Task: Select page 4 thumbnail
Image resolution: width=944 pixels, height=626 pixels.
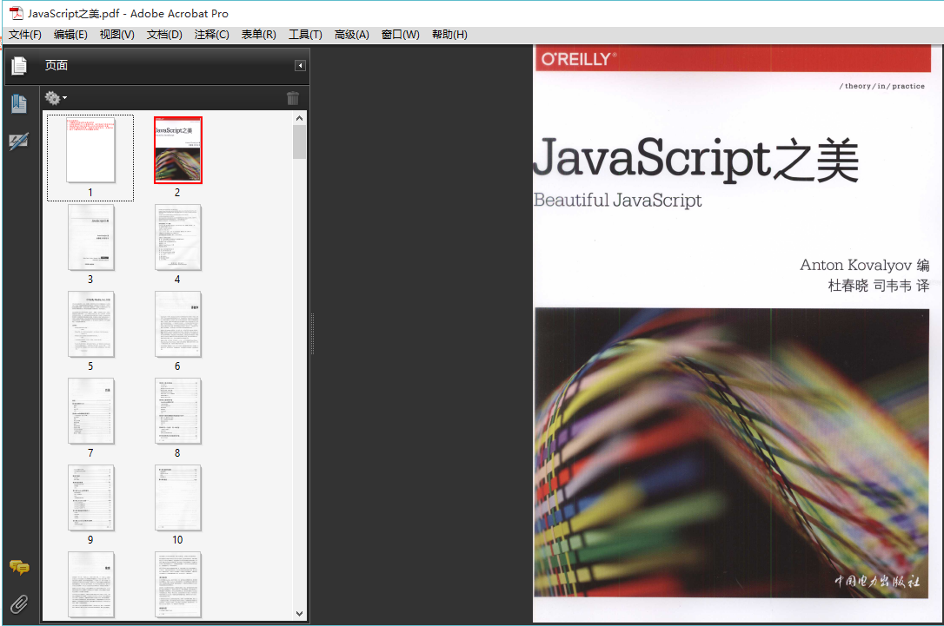Action: (x=177, y=238)
